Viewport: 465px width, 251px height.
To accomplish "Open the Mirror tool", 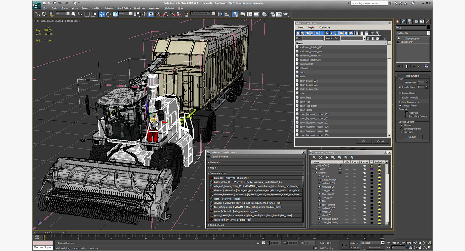I will pyautogui.click(x=220, y=14).
